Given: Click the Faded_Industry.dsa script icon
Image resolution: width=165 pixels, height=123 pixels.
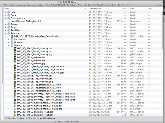Looking at the screenshot, I should coord(15,48).
